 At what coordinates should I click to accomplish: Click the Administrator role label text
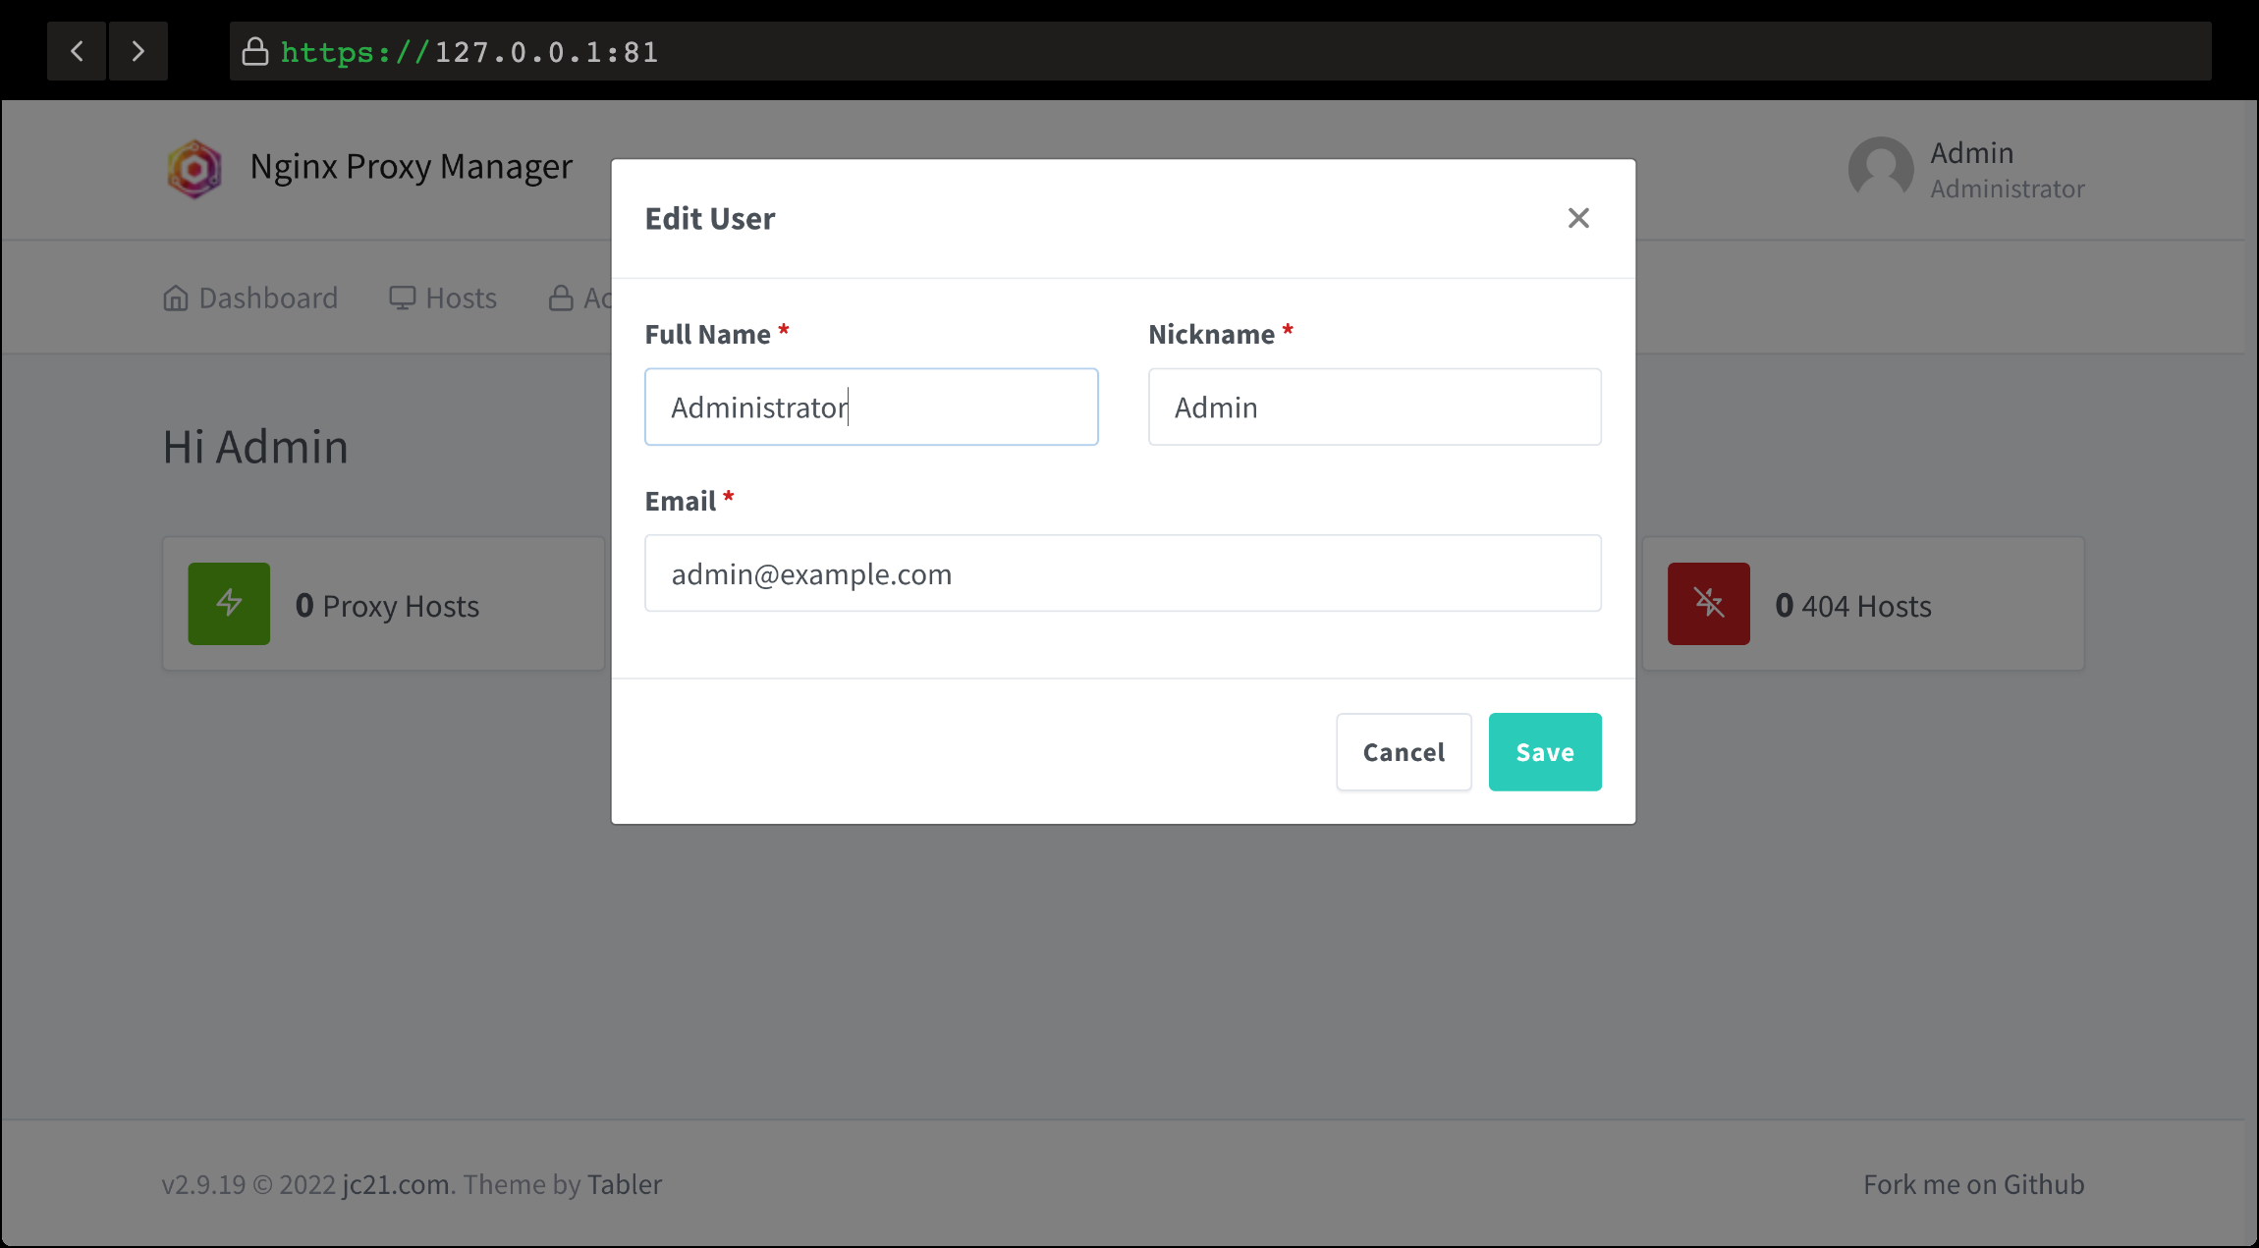point(2009,190)
